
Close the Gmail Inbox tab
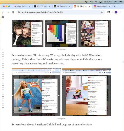(30, 6)
